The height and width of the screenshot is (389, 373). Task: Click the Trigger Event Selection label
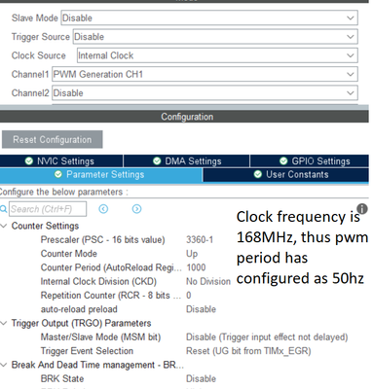[x=87, y=351]
